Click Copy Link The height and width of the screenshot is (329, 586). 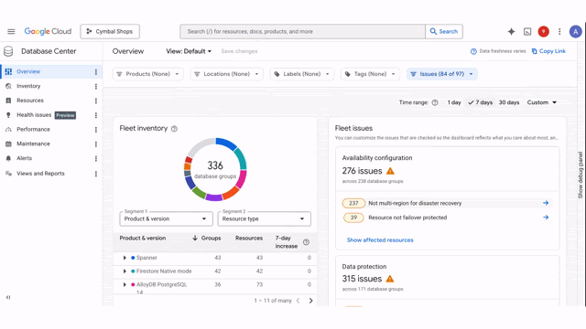coord(548,51)
